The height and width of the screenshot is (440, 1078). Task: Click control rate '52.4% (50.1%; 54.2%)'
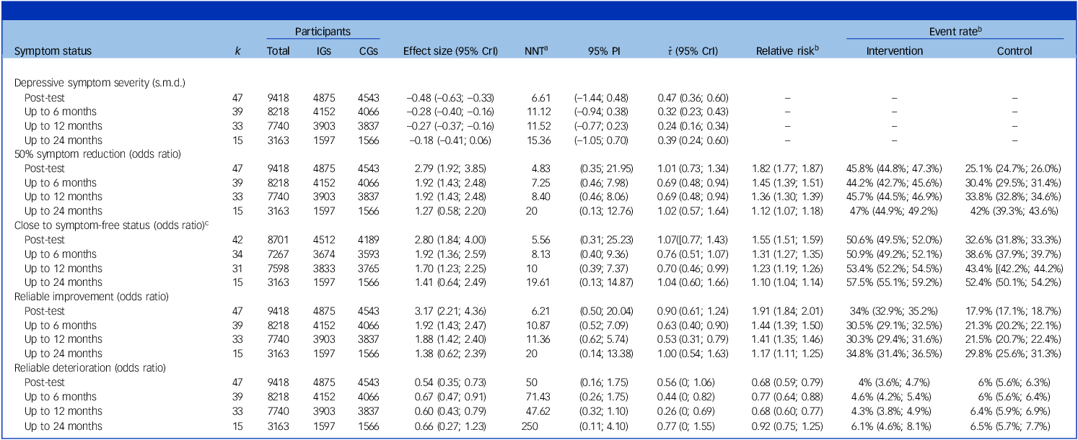pyautogui.click(x=1015, y=282)
